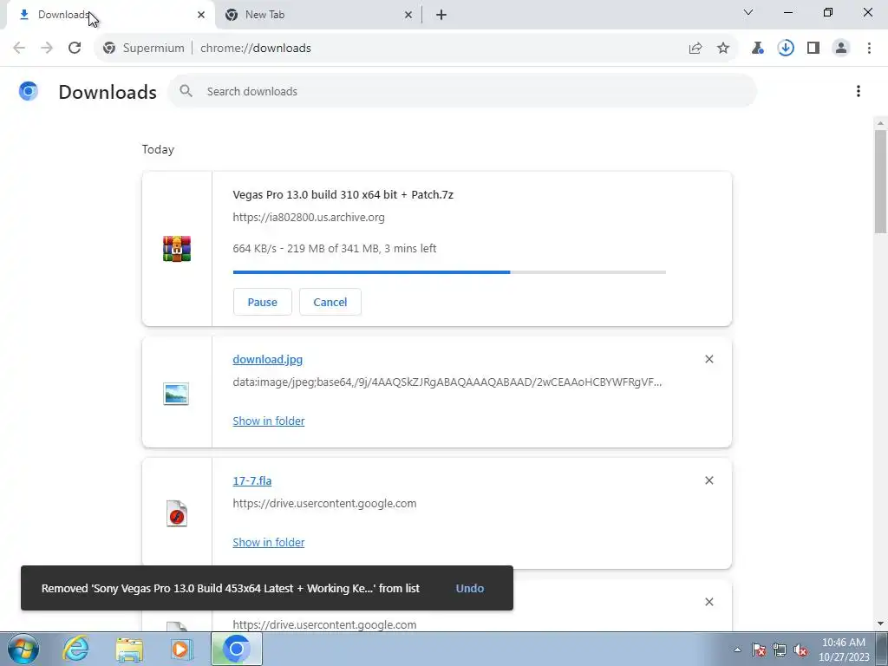Open the browser three-dot menu
Image resolution: width=888 pixels, height=666 pixels.
(x=869, y=49)
